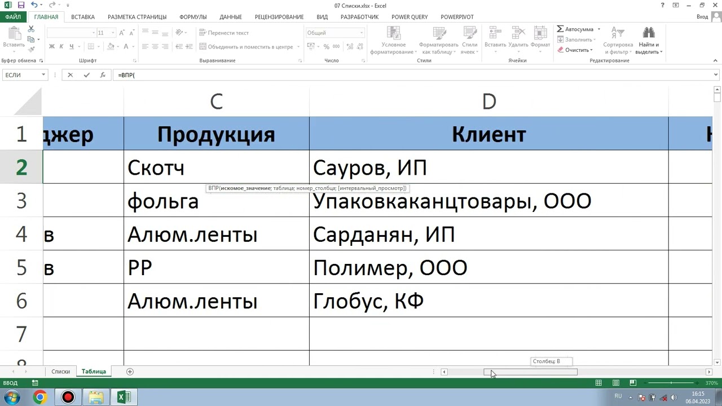
Task: Switch to Page Layout view in status bar
Action: (616, 383)
